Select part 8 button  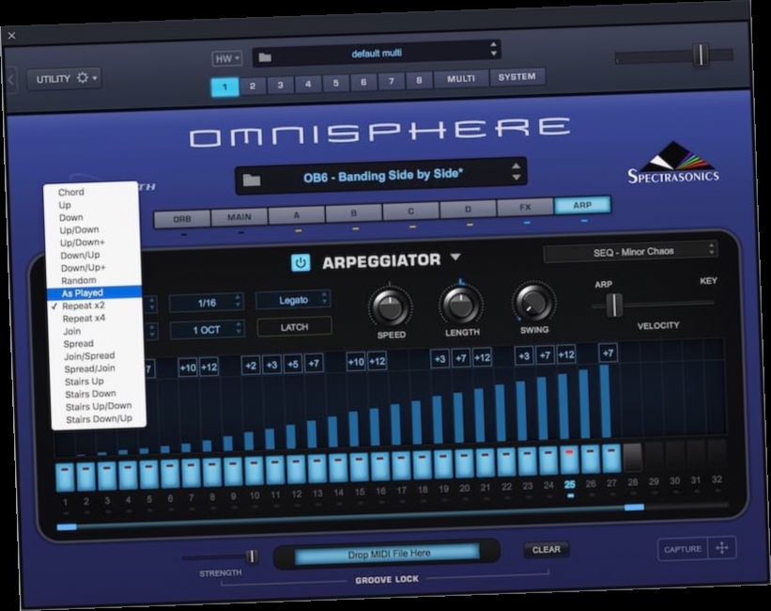pos(419,80)
